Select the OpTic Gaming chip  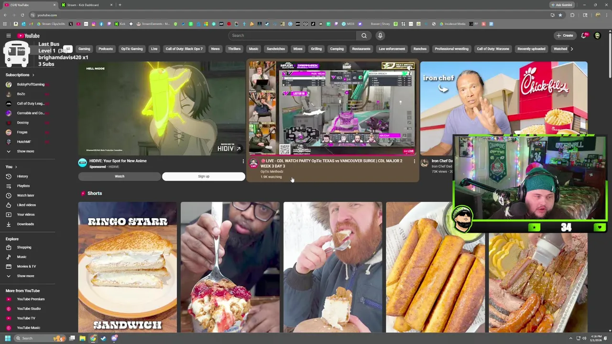click(132, 49)
